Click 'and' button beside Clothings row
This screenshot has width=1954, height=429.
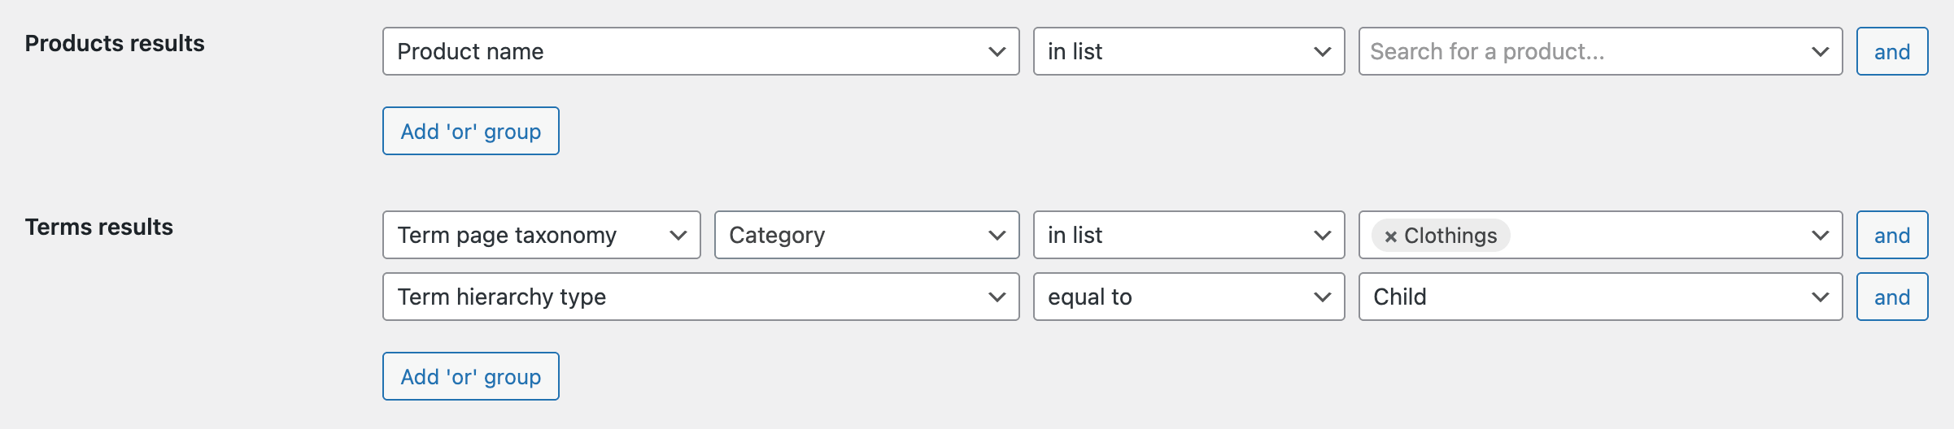tap(1891, 235)
